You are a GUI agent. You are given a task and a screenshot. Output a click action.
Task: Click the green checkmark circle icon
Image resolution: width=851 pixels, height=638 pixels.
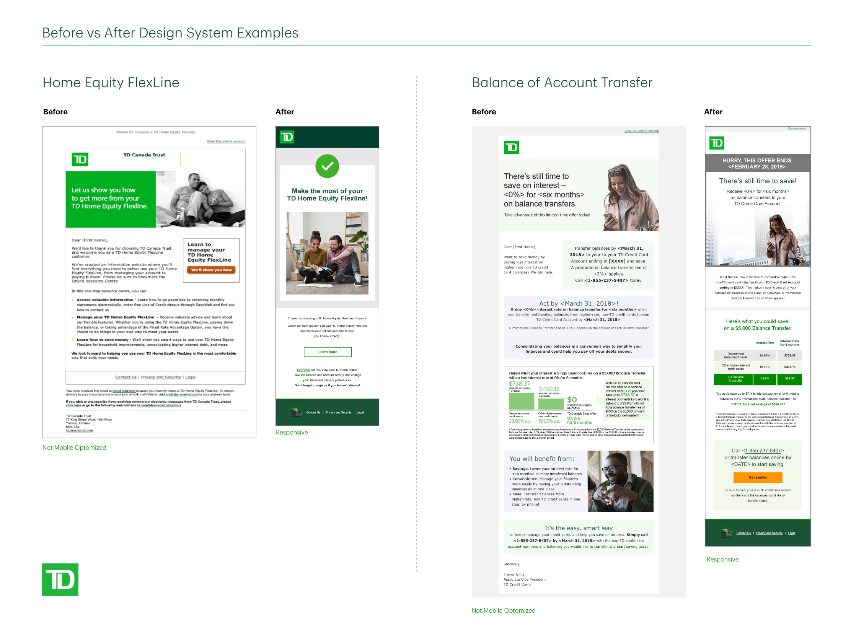coord(327,166)
